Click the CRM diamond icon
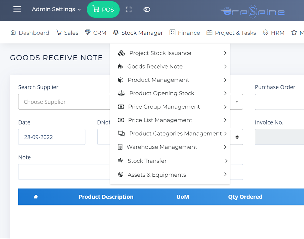 [x=88, y=32]
